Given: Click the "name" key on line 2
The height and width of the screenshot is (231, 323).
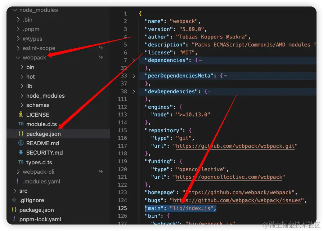Looking at the screenshot, I should [154, 21].
